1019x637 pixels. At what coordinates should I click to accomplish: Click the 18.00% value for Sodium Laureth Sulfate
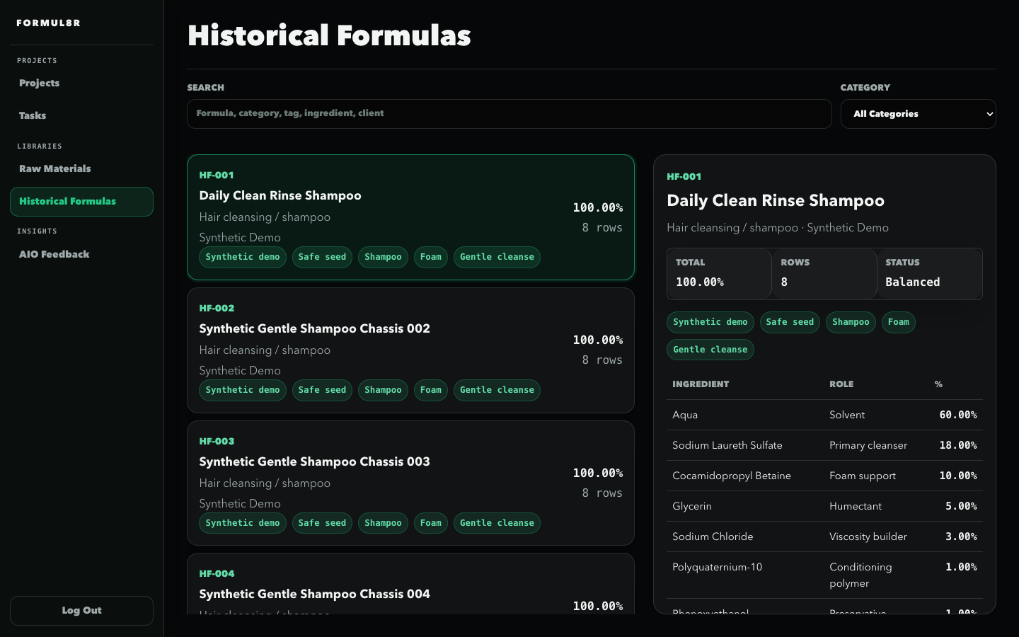958,445
